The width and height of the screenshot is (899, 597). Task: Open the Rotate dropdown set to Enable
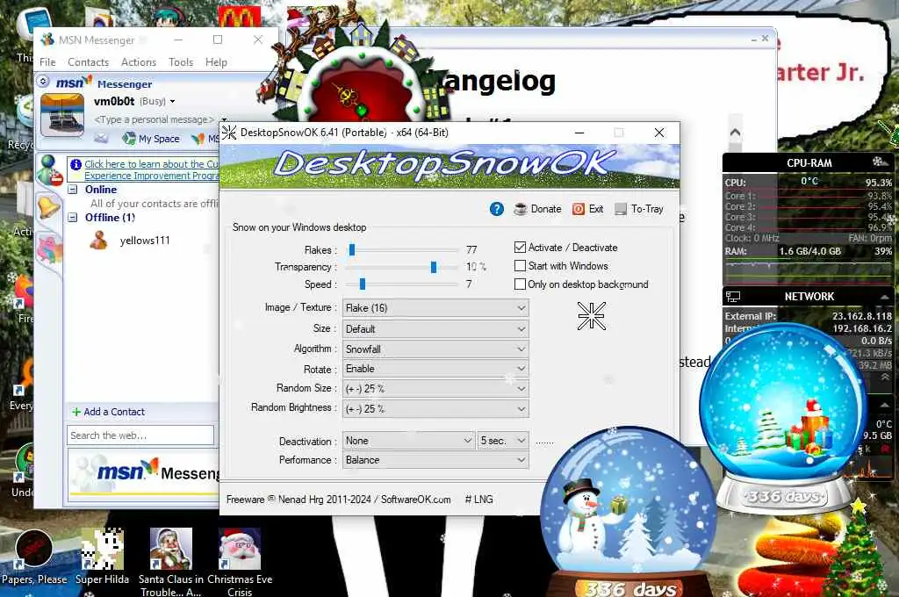[435, 369]
